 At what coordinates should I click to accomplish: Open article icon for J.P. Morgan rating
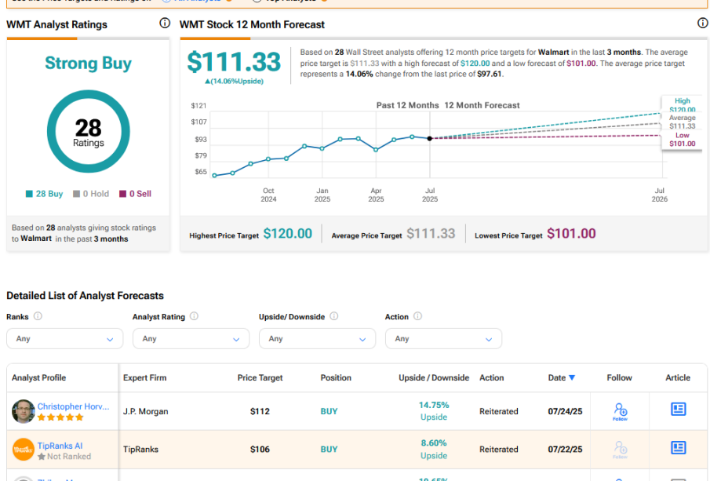coord(678,410)
